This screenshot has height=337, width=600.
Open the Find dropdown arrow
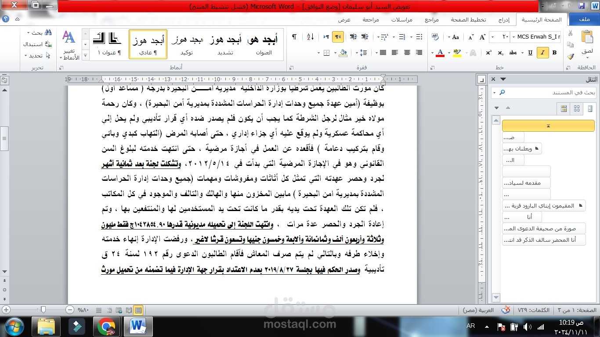pyautogui.click(x=29, y=33)
